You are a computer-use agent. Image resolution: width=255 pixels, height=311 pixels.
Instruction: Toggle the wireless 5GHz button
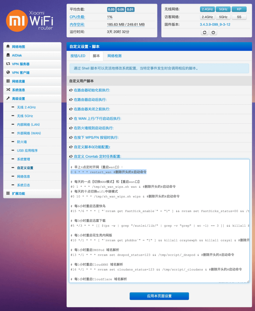click(x=223, y=9)
